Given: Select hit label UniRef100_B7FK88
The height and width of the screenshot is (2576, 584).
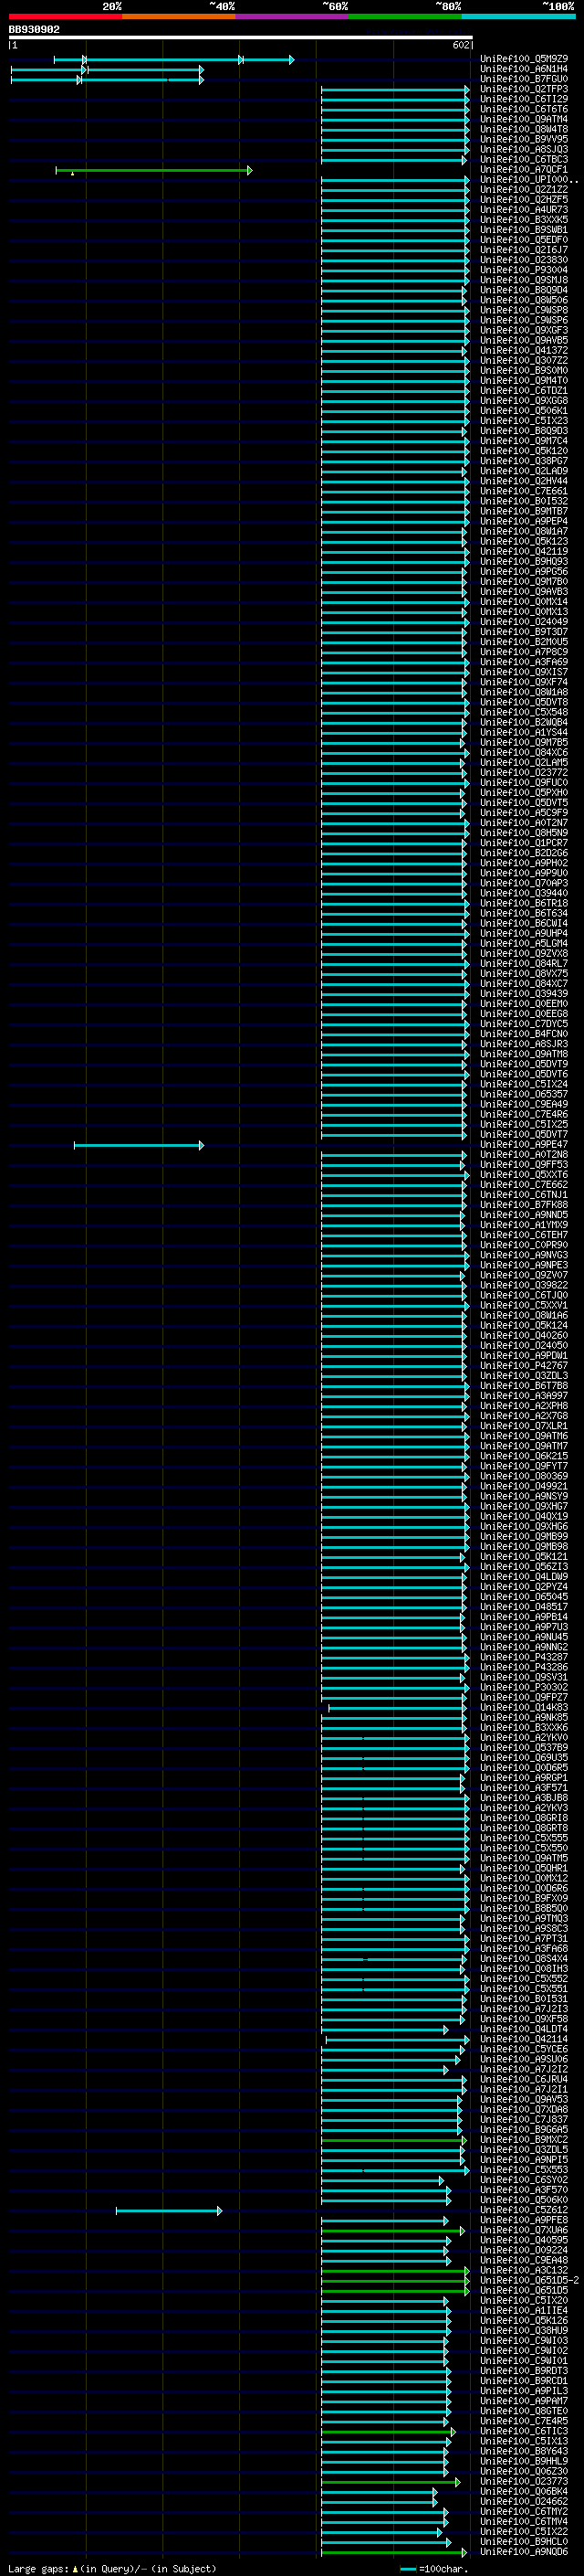Looking at the screenshot, I should click(524, 1205).
